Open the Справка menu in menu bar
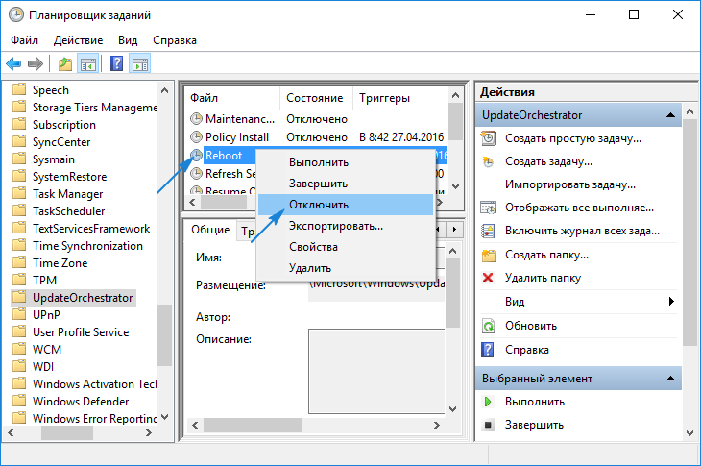 (175, 40)
